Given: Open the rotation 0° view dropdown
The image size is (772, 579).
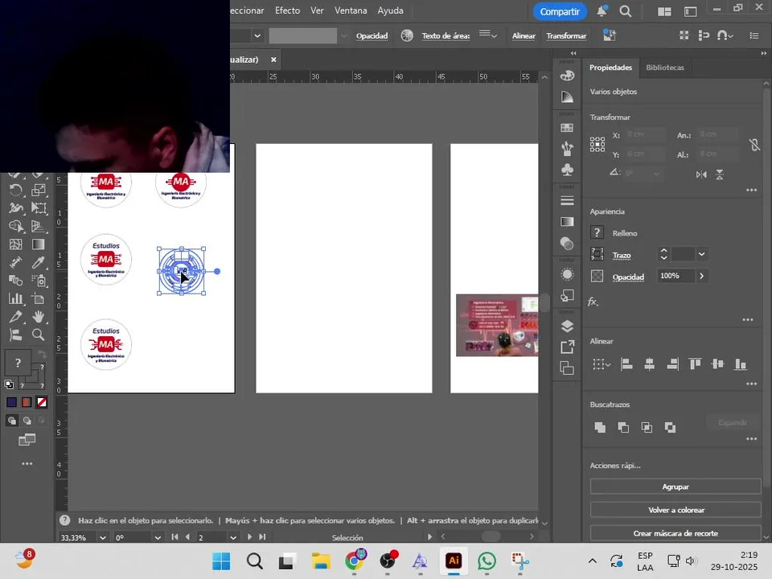Looking at the screenshot, I should tap(158, 538).
